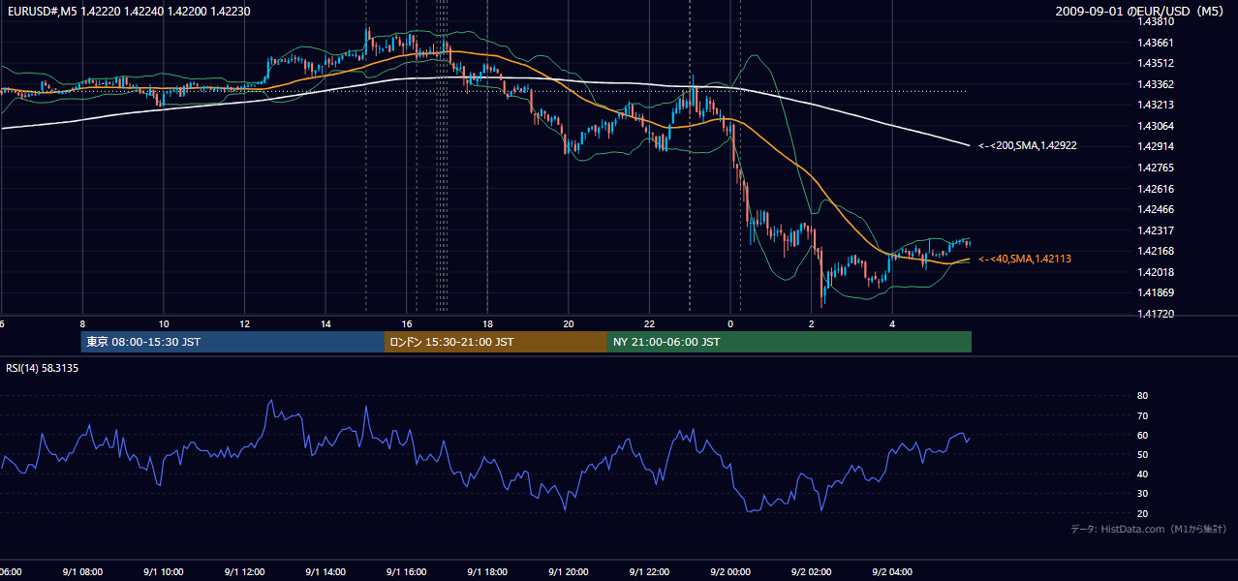This screenshot has height=581, width=1238.
Task: Click the 40 SMA label 1.42113
Action: (x=1025, y=260)
